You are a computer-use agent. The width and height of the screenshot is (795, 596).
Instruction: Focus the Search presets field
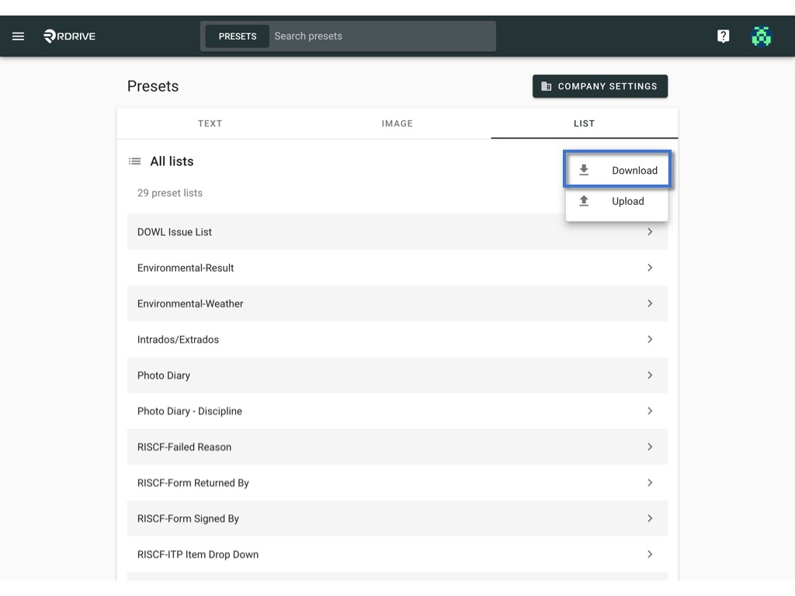point(382,36)
